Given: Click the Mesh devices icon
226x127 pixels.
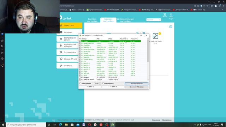Looking at the screenshot, I should pos(155,36).
